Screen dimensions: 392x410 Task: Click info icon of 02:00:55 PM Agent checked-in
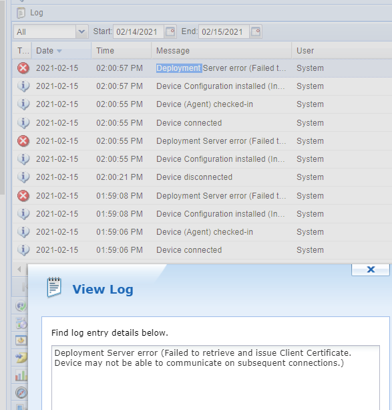23,104
